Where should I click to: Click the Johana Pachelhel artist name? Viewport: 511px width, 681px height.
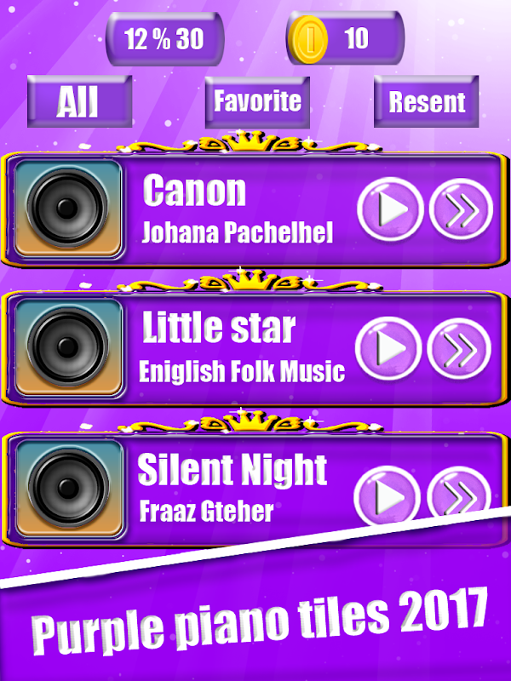(238, 232)
